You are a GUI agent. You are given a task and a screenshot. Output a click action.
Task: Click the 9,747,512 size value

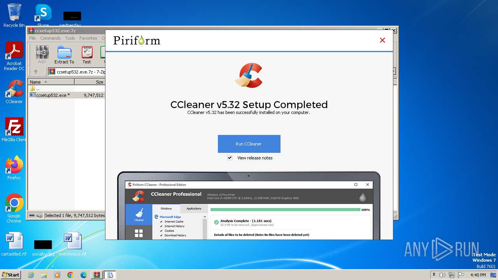pyautogui.click(x=93, y=95)
